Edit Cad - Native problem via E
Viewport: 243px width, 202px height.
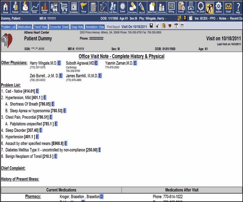click(x=37, y=91)
